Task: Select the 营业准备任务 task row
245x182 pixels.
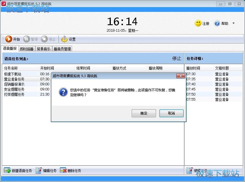Action: (27, 79)
